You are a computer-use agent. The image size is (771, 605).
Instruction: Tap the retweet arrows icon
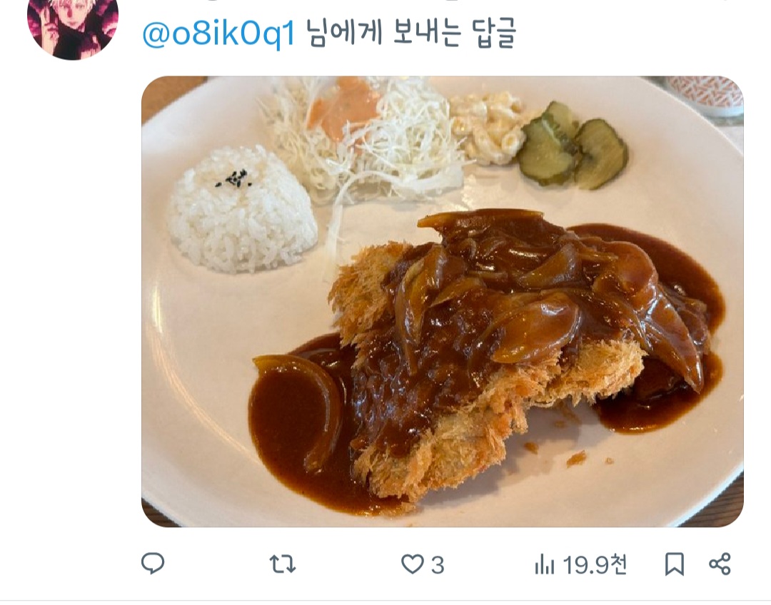282,565
